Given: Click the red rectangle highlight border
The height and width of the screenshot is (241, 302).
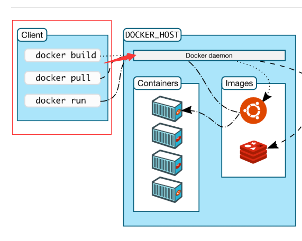Looking at the screenshot, I should pos(62,20).
